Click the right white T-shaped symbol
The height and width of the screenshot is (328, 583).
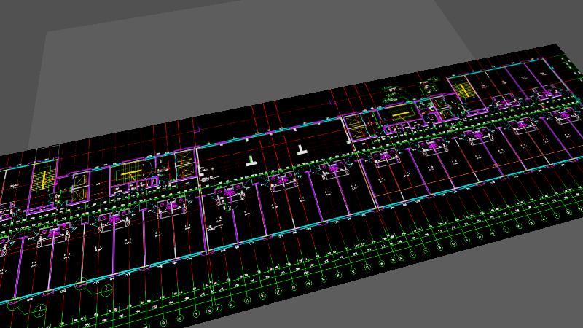click(301, 150)
